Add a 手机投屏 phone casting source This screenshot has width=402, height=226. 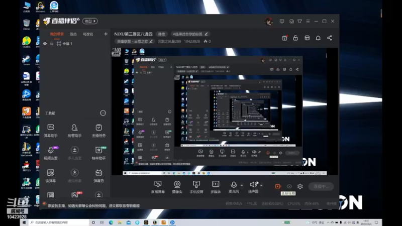click(x=196, y=187)
